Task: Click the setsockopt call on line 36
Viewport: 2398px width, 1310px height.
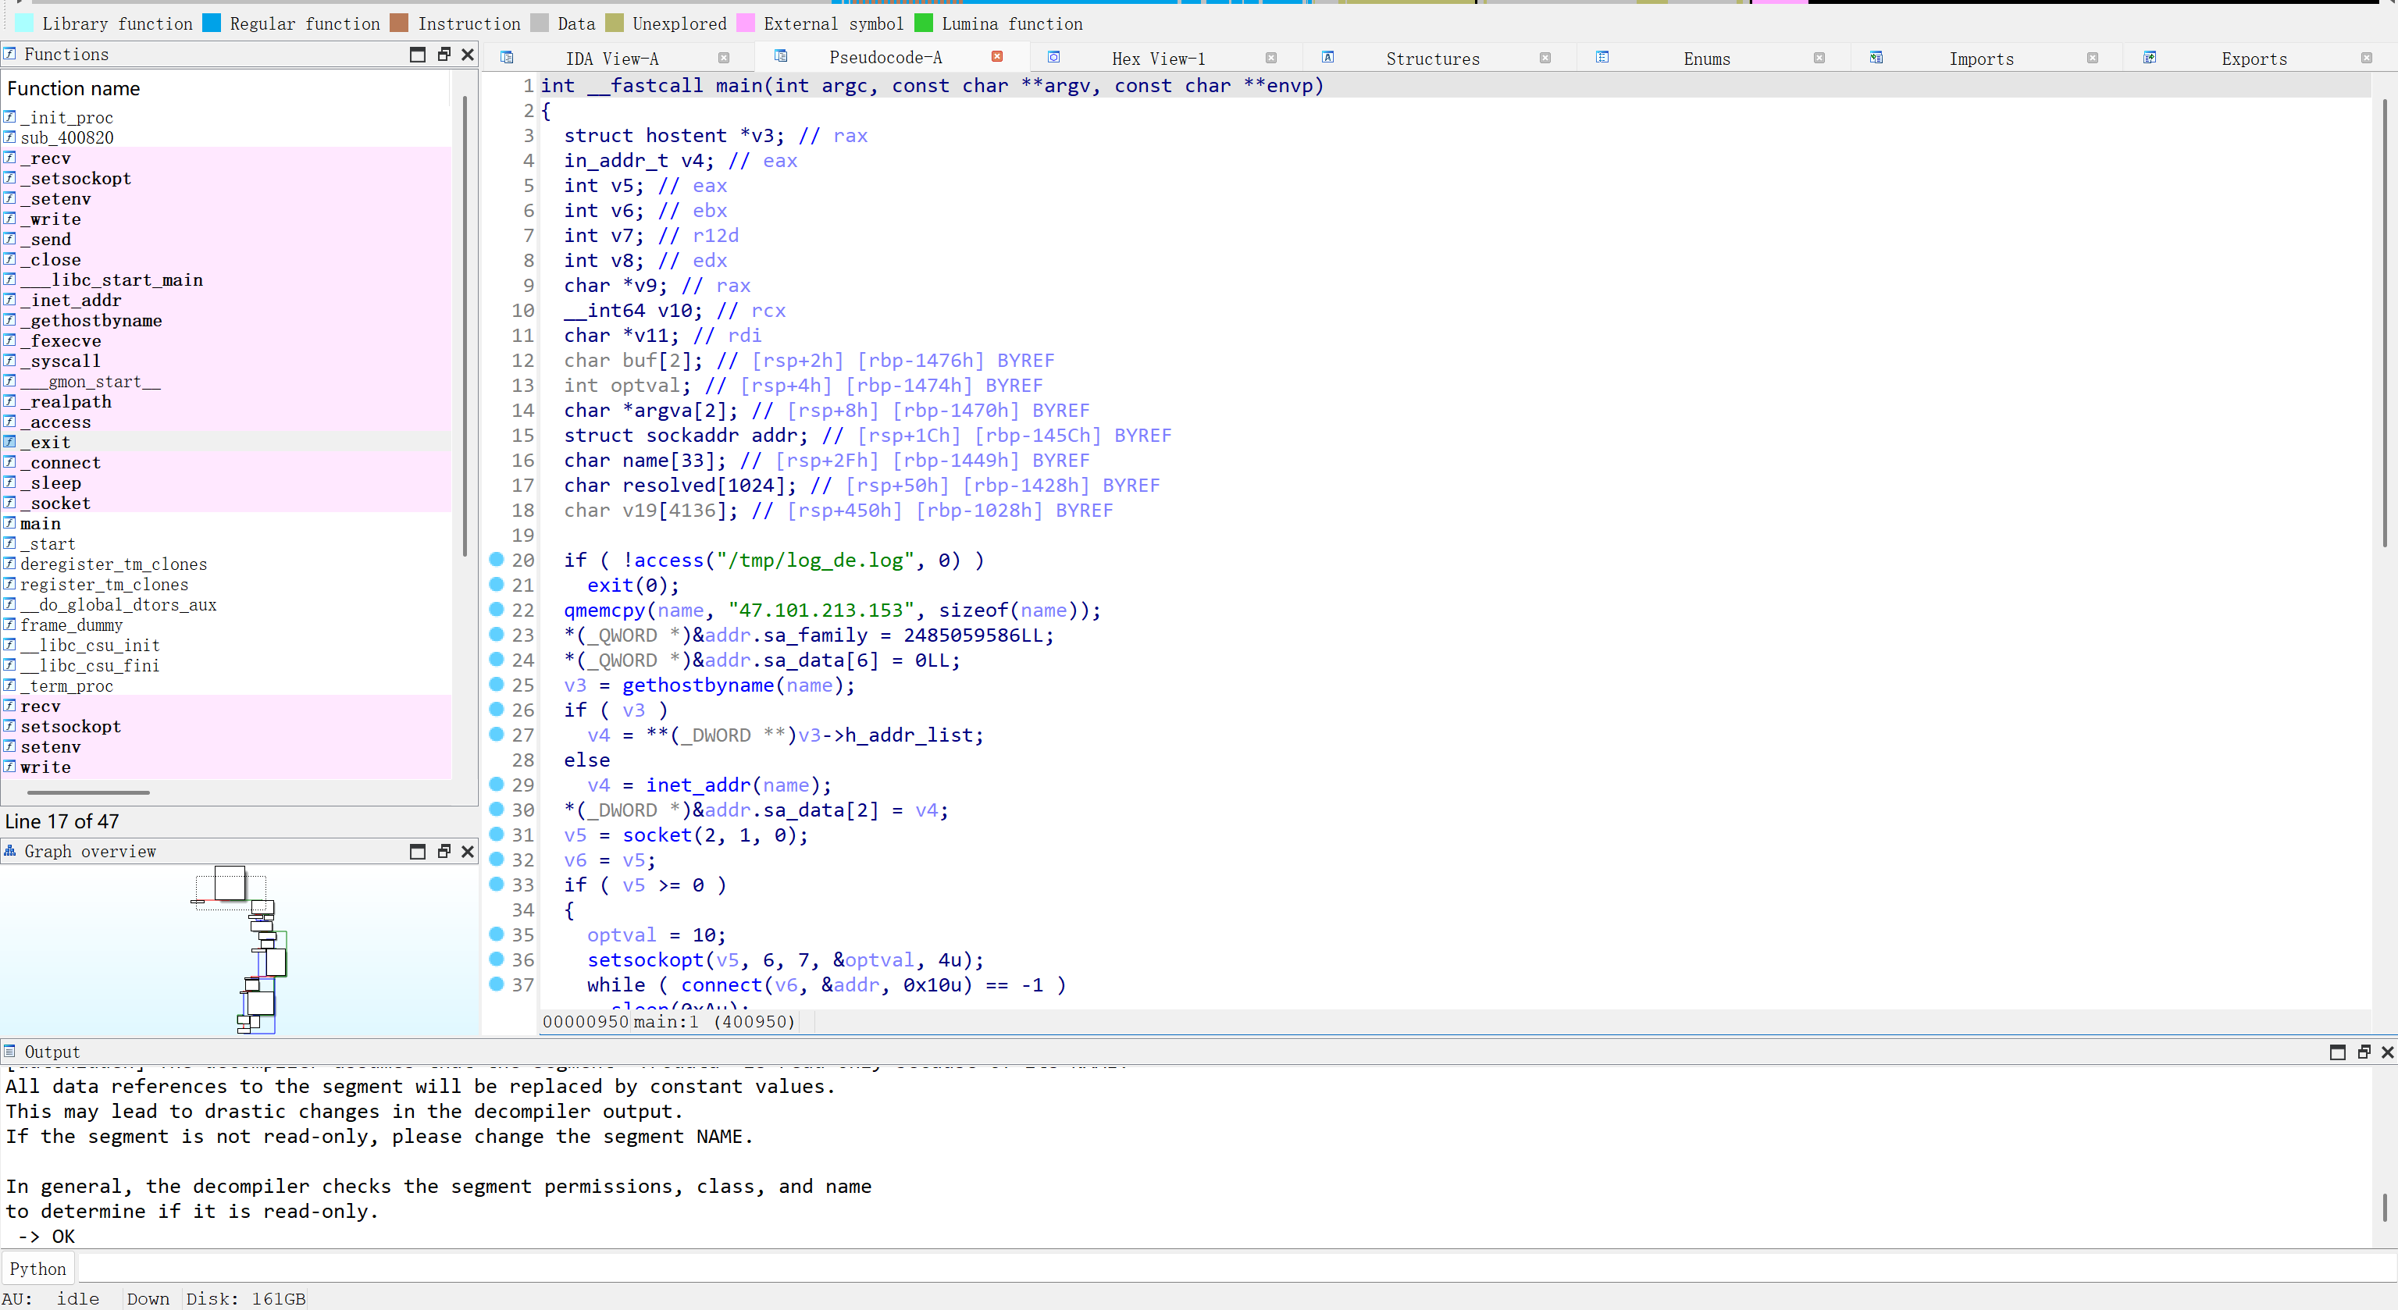Action: point(646,960)
